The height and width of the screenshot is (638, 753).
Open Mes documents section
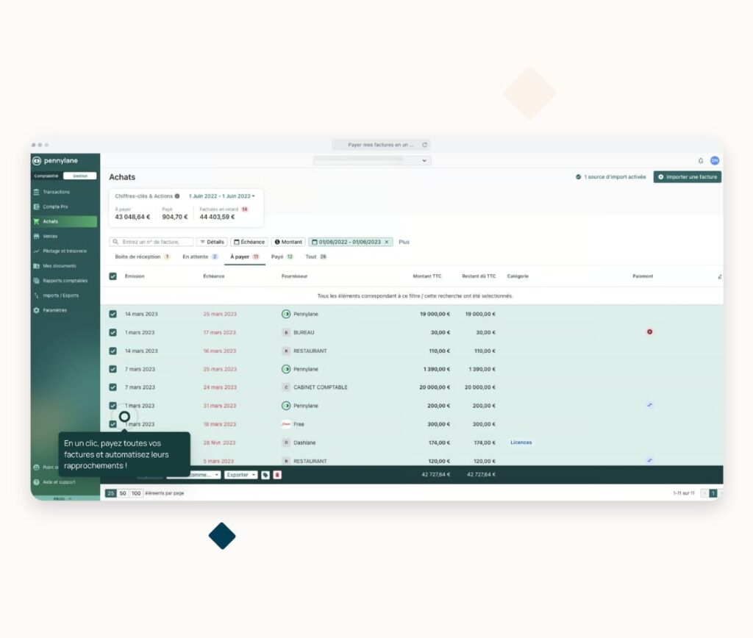pos(59,266)
